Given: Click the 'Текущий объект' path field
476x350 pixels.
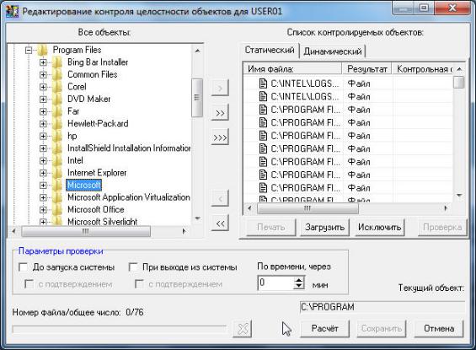Looking at the screenshot, I should click(x=382, y=307).
